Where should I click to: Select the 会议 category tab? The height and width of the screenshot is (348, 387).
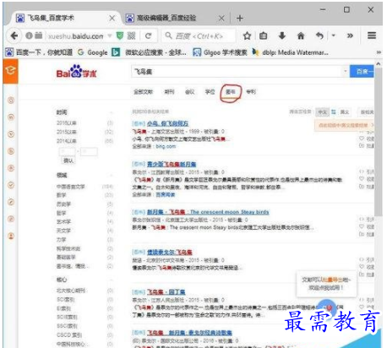pyautogui.click(x=189, y=92)
